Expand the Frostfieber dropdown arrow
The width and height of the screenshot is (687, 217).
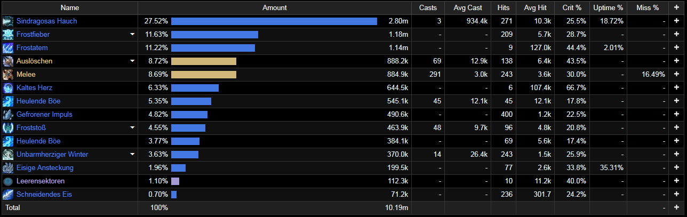pos(132,35)
